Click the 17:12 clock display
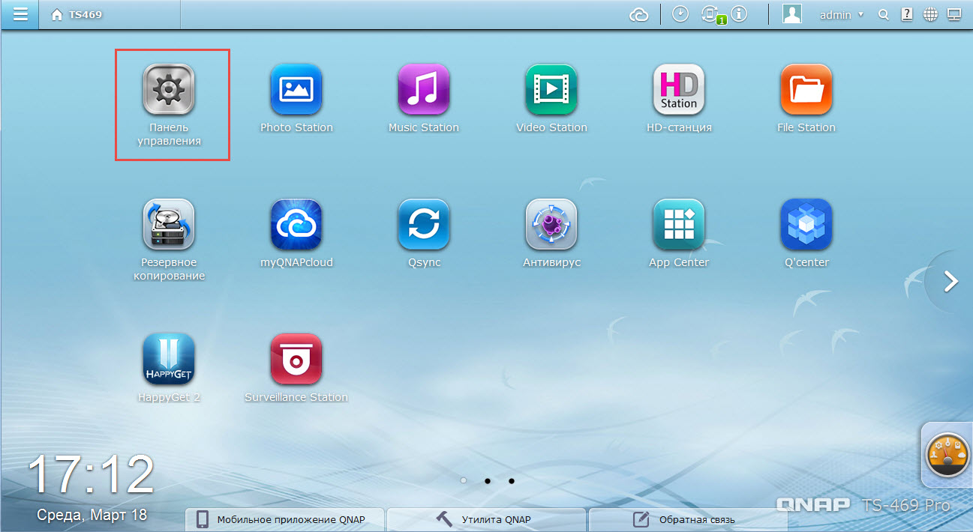973x532 pixels. (x=91, y=476)
